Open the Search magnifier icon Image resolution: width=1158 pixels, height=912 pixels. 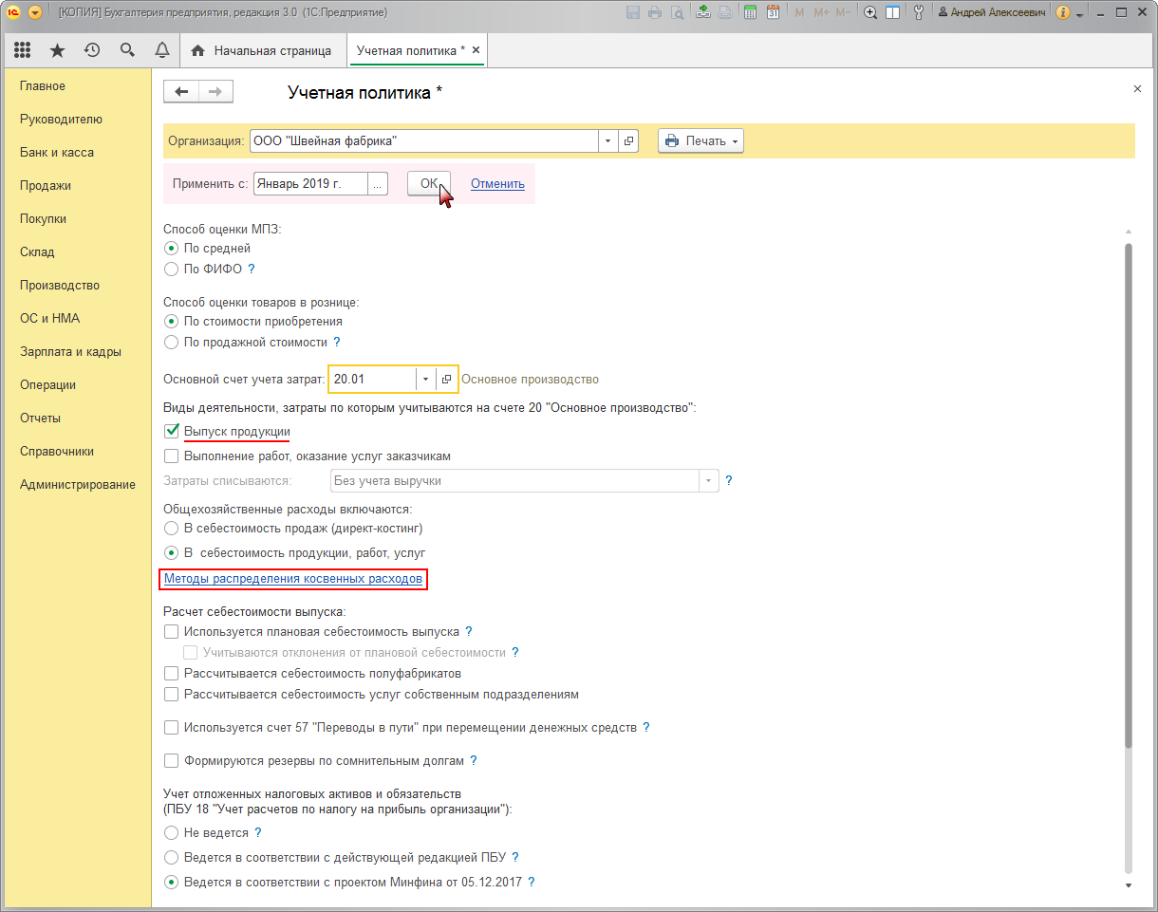click(127, 50)
